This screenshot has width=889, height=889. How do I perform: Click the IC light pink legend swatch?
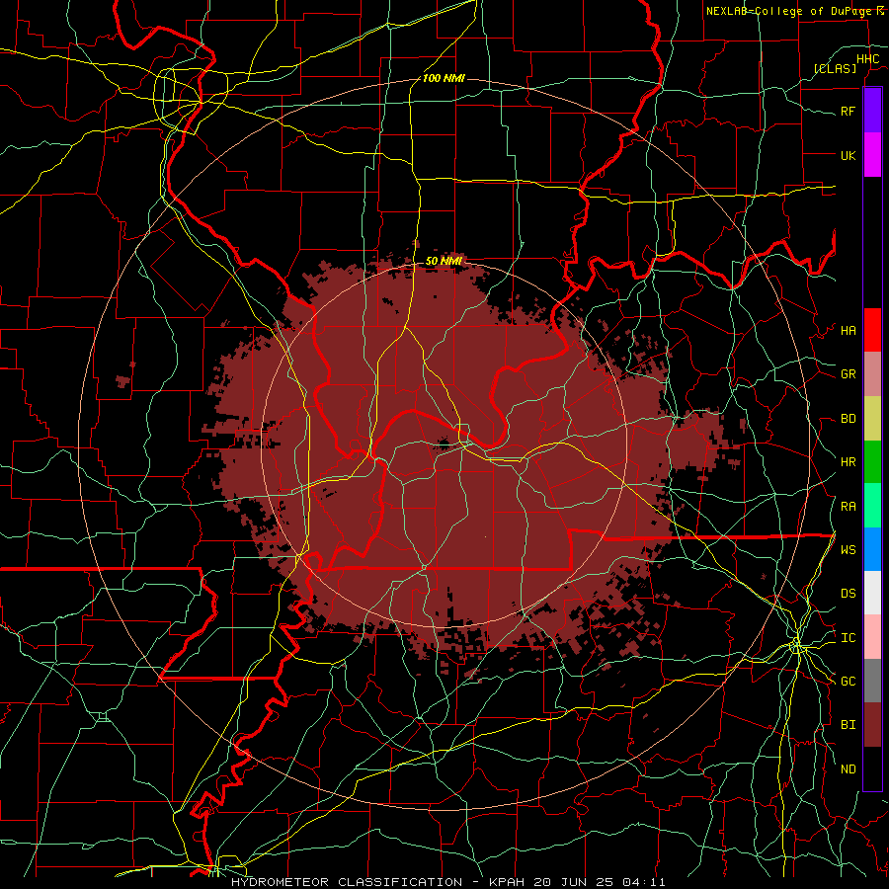872,637
